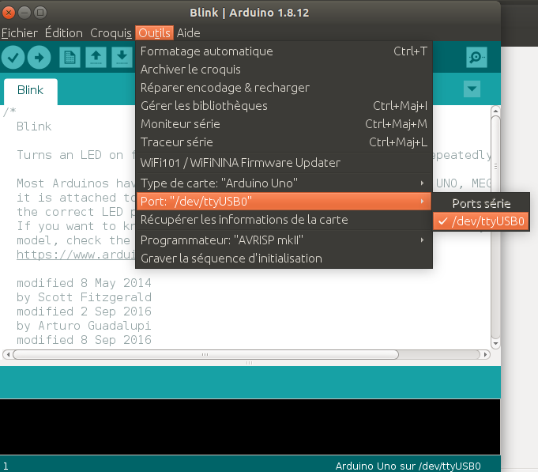Image resolution: width=538 pixels, height=472 pixels.
Task: Click the 'Blink' comment line in editor
Action: pyautogui.click(x=34, y=126)
